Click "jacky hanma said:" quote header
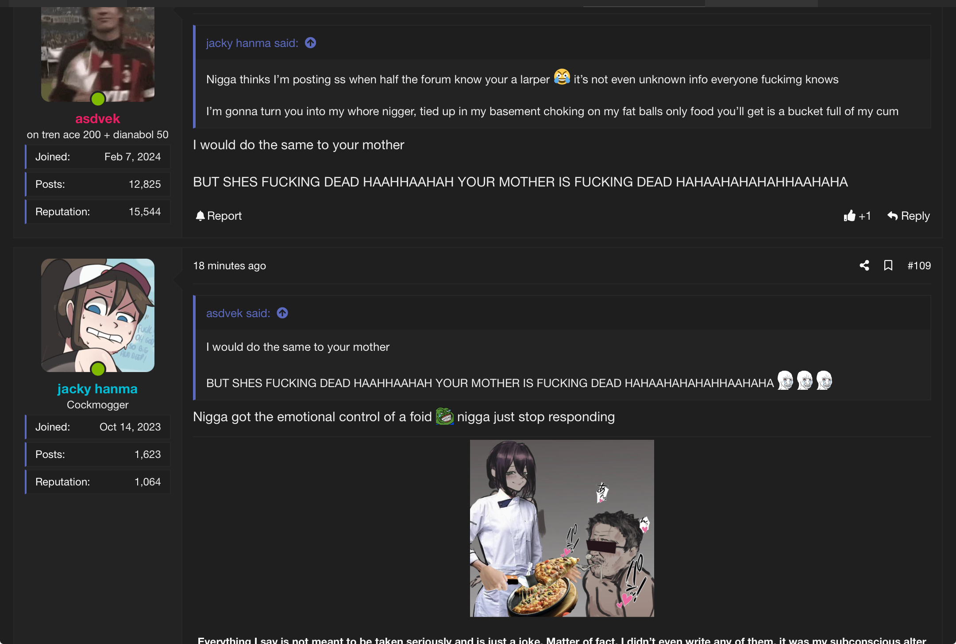Image resolution: width=956 pixels, height=644 pixels. tap(252, 43)
